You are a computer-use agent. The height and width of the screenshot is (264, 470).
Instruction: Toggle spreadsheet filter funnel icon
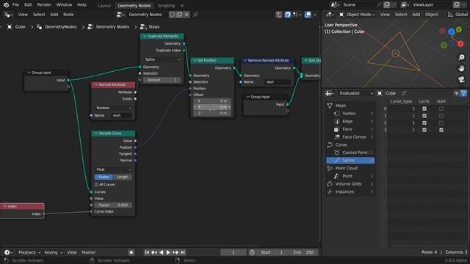coord(463,93)
